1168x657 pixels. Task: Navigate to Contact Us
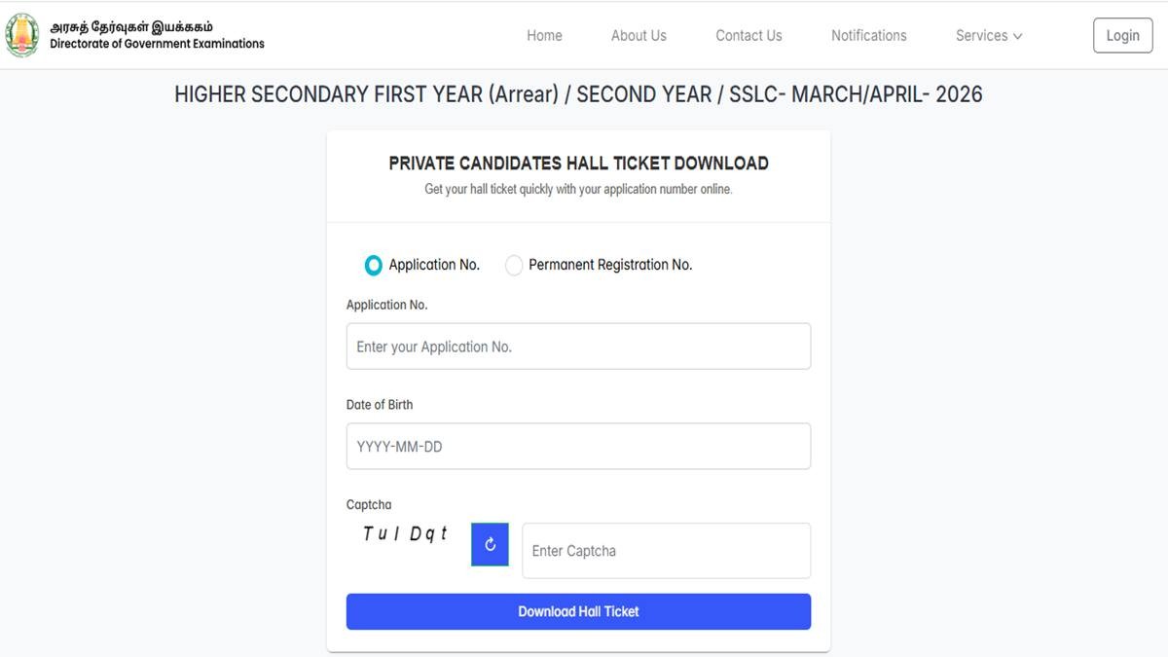click(748, 35)
